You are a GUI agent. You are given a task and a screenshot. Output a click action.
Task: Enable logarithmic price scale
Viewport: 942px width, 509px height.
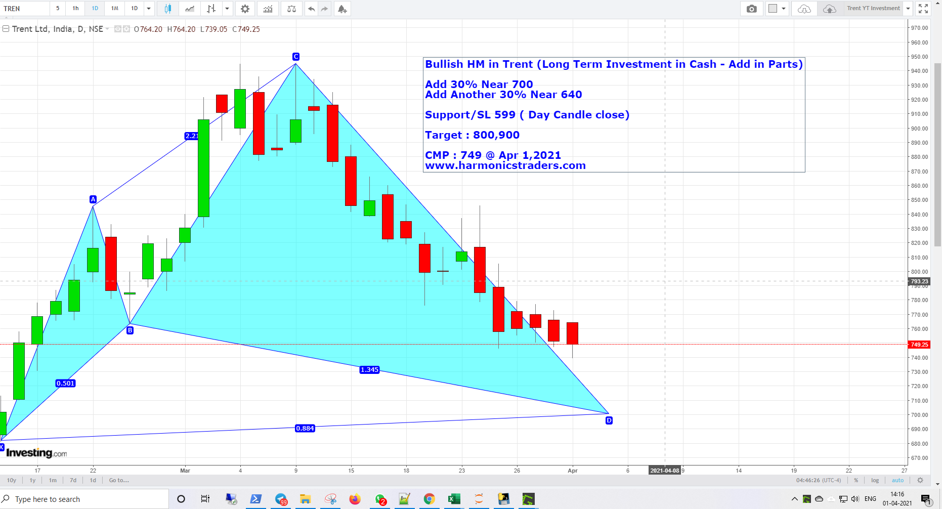(875, 480)
